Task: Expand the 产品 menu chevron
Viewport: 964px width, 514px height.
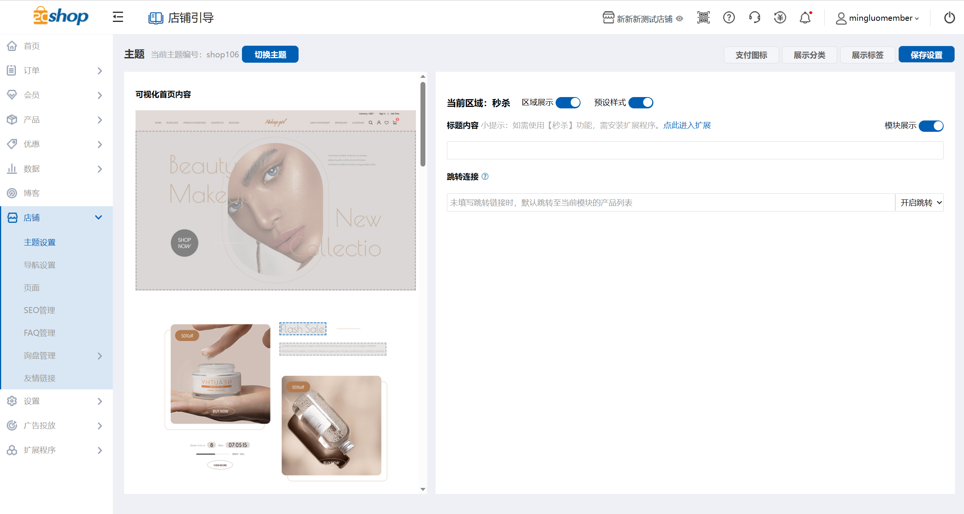Action: pyautogui.click(x=100, y=120)
